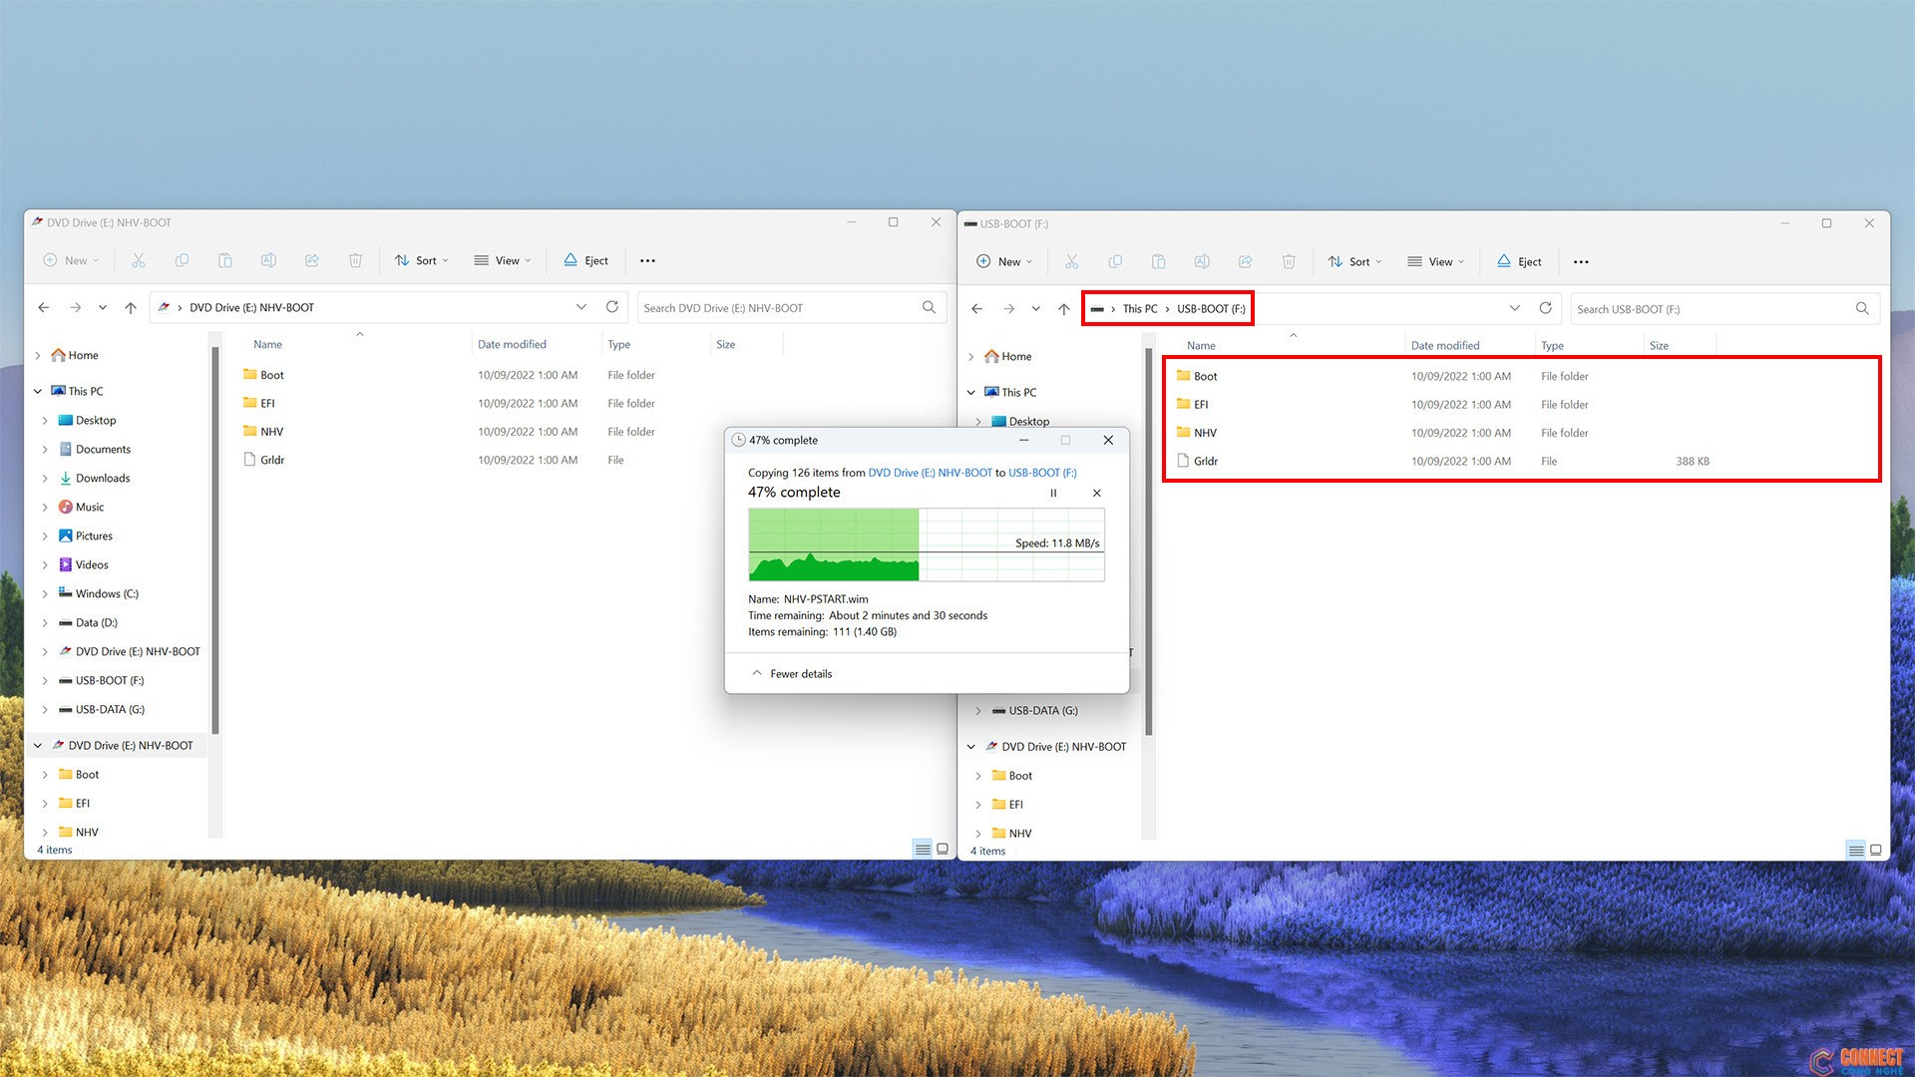Open New dropdown in USB-BOOT window

(1003, 261)
